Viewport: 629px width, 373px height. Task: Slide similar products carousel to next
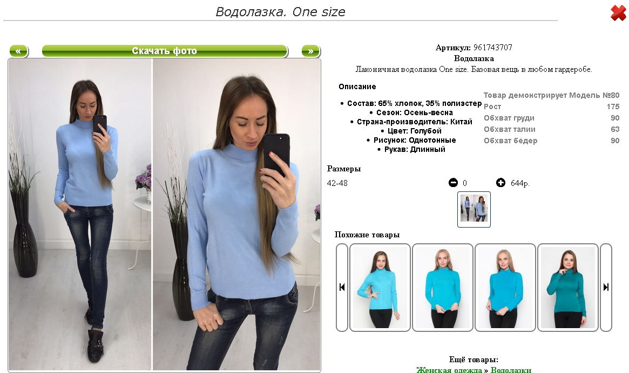click(606, 287)
